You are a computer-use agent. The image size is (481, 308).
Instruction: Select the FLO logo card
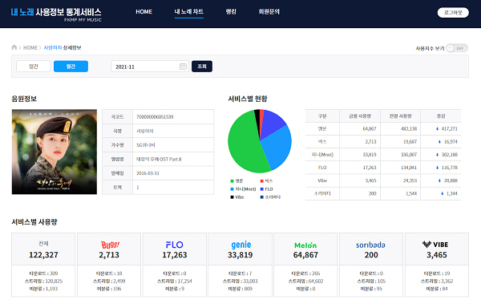click(x=175, y=249)
